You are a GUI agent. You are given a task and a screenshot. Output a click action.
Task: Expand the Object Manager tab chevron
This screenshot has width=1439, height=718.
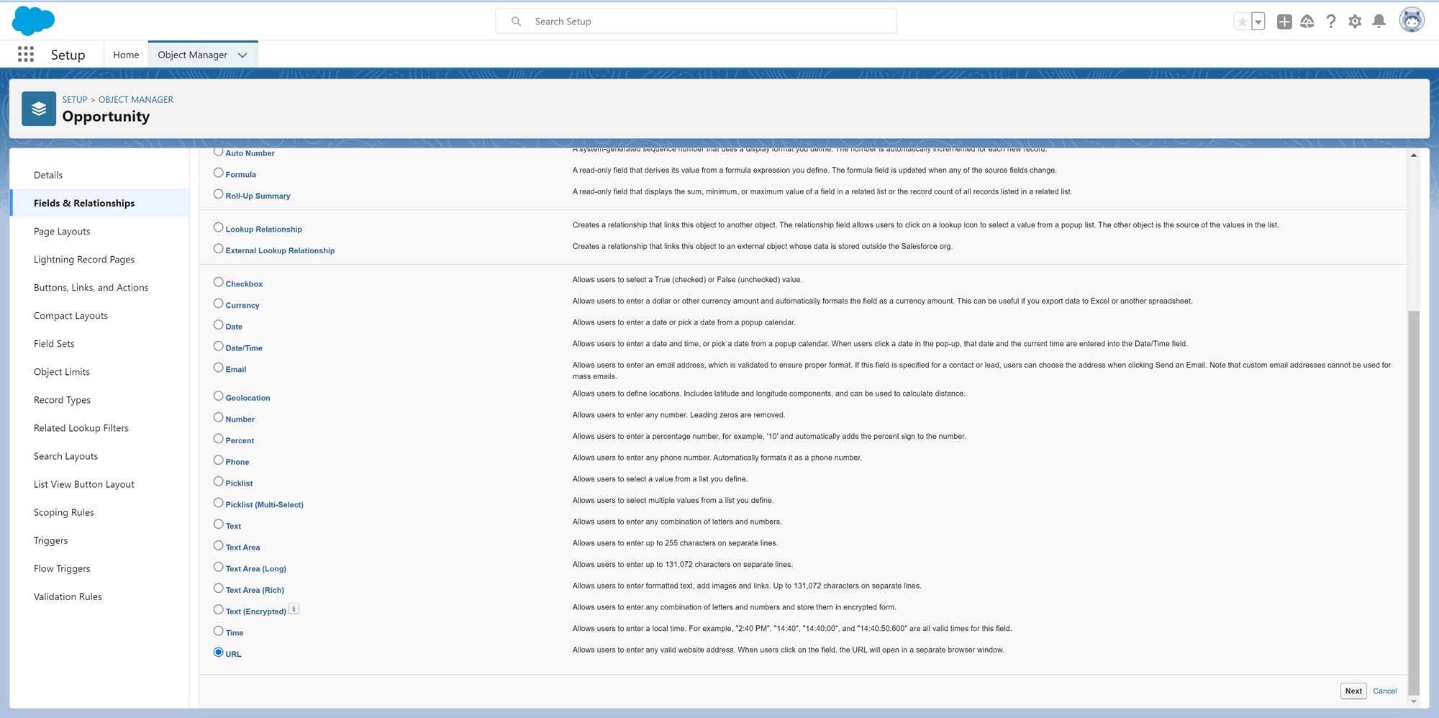[242, 55]
